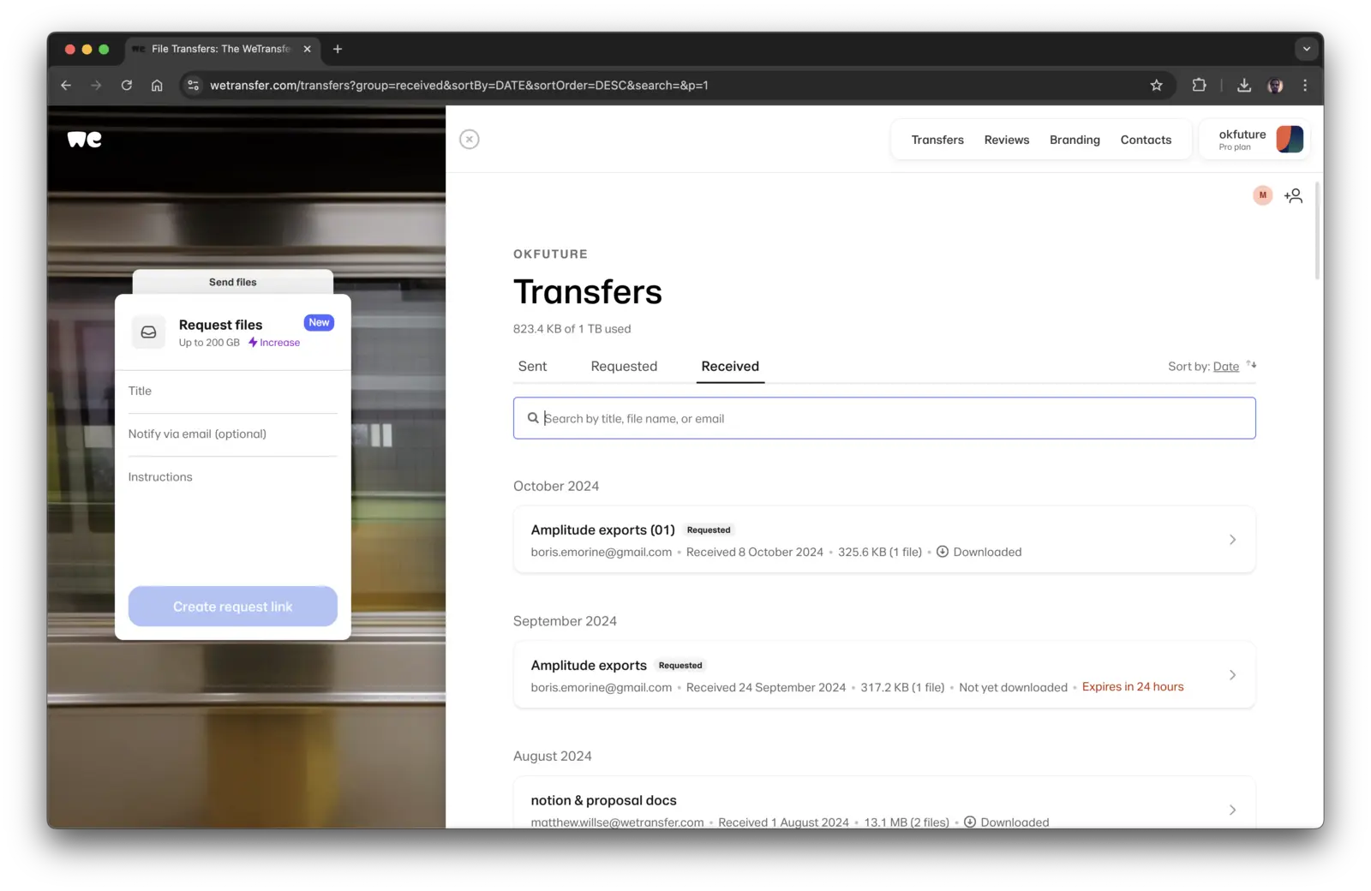
Task: Select the Received tab
Action: (730, 366)
